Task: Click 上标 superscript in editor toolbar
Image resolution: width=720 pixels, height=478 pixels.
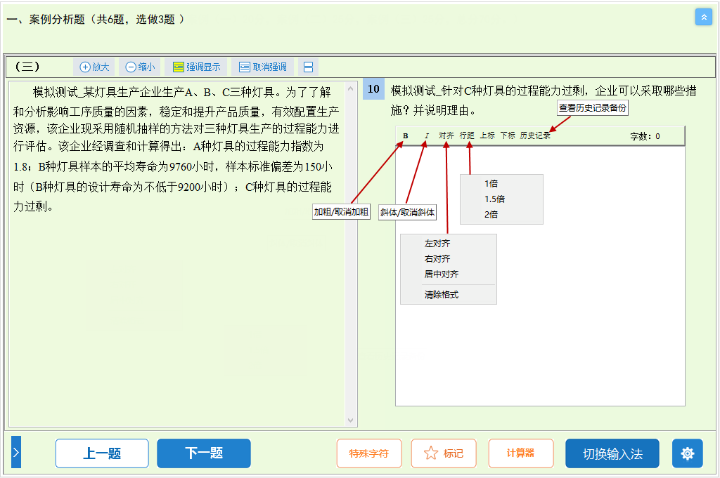Action: tap(487, 136)
